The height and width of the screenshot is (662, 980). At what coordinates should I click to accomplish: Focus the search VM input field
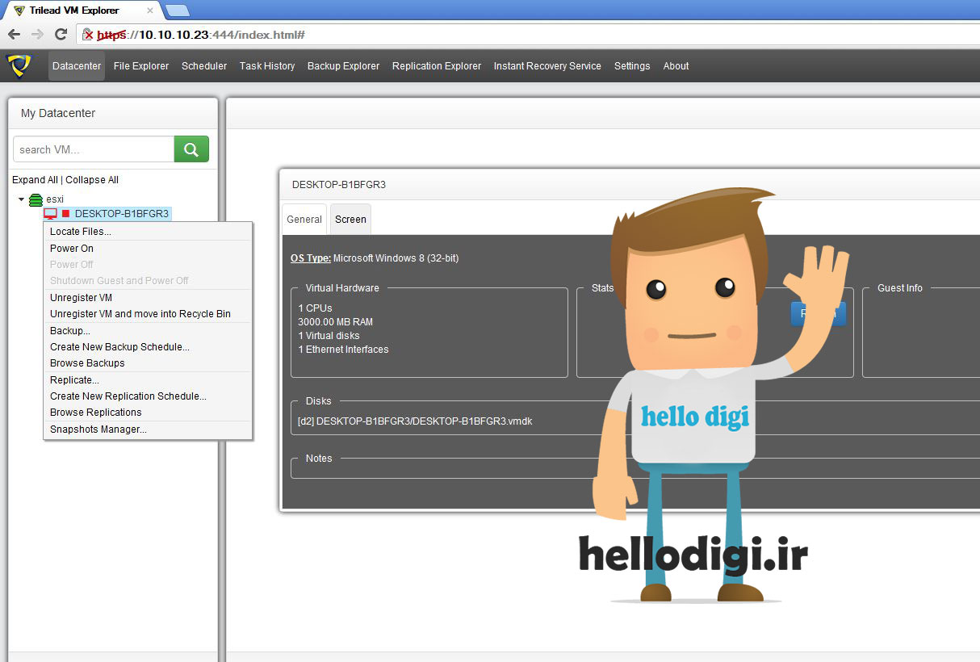click(x=94, y=149)
